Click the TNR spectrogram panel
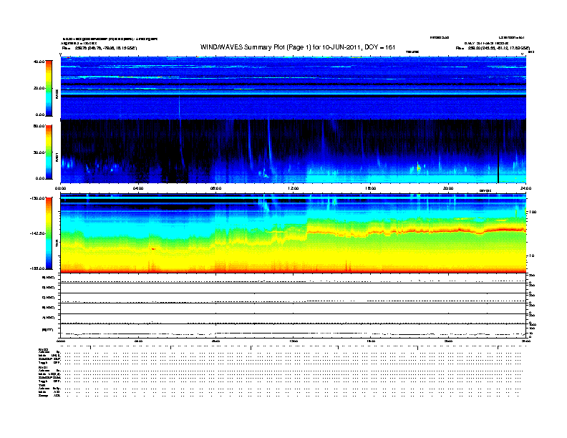The width and height of the screenshot is (567, 438). coord(294,233)
